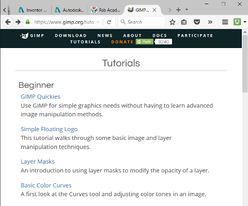The height and width of the screenshot is (206, 248).
Task: Close the GIMP tab
Action: tap(154, 10)
